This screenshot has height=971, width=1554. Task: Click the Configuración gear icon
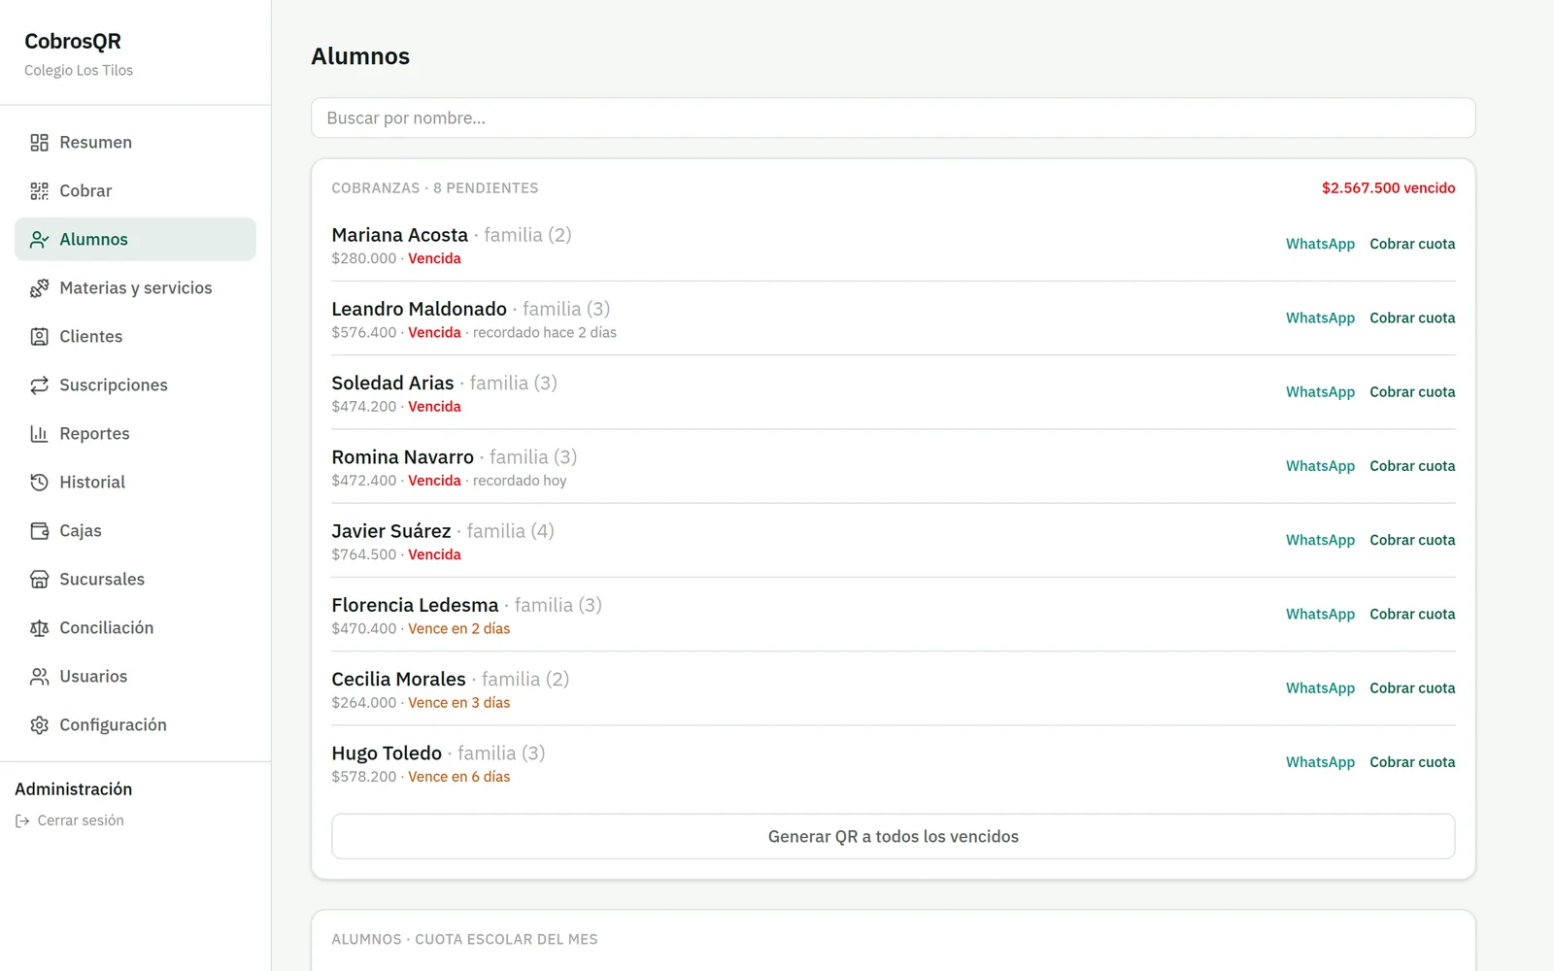point(39,725)
